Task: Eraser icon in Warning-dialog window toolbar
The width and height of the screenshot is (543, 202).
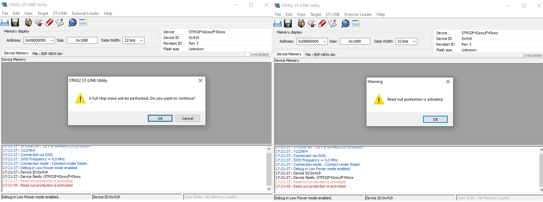Action: pyautogui.click(x=322, y=23)
